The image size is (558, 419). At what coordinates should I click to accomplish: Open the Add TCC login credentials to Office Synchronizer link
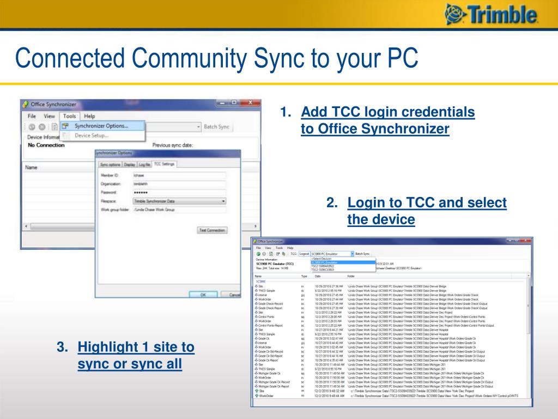[x=387, y=120]
